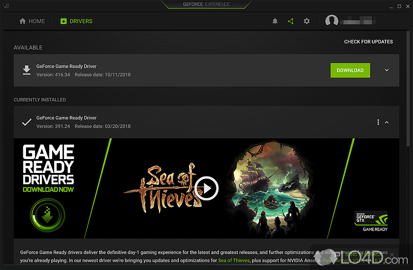The width and height of the screenshot is (413, 270).
Task: Click "Version: 391.24" text
Action: pyautogui.click(x=53, y=126)
